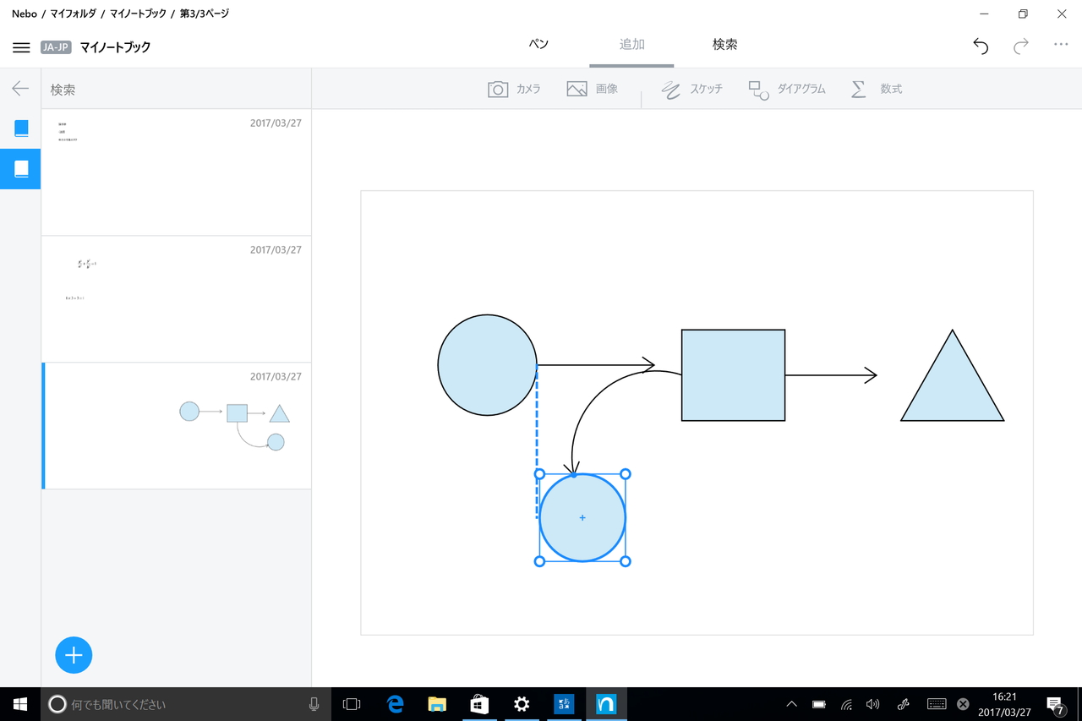Image resolution: width=1082 pixels, height=721 pixels.
Task: Select the カメラ camera capture tool
Action: 514,88
